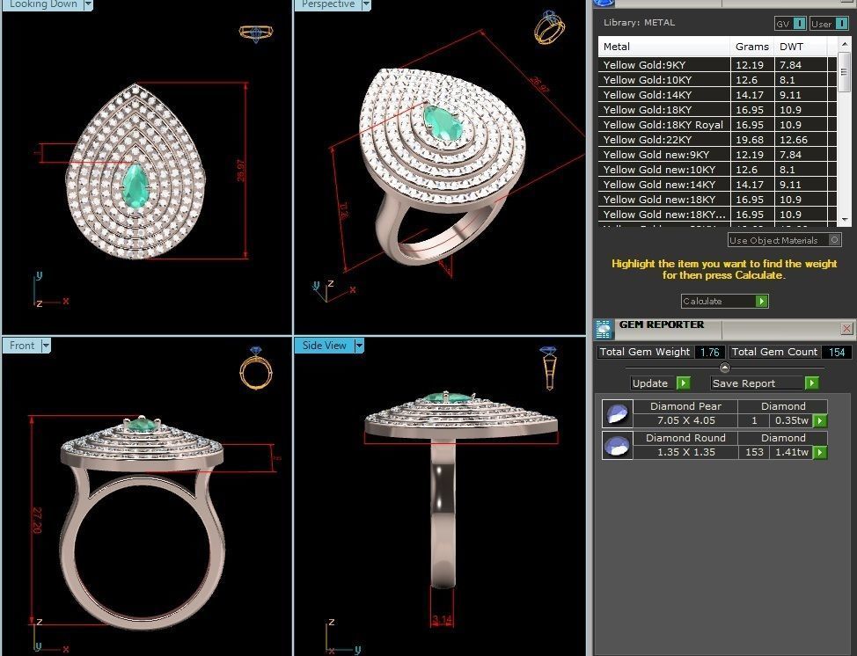
Task: Select the Front viewport tab
Action: pyautogui.click(x=22, y=346)
